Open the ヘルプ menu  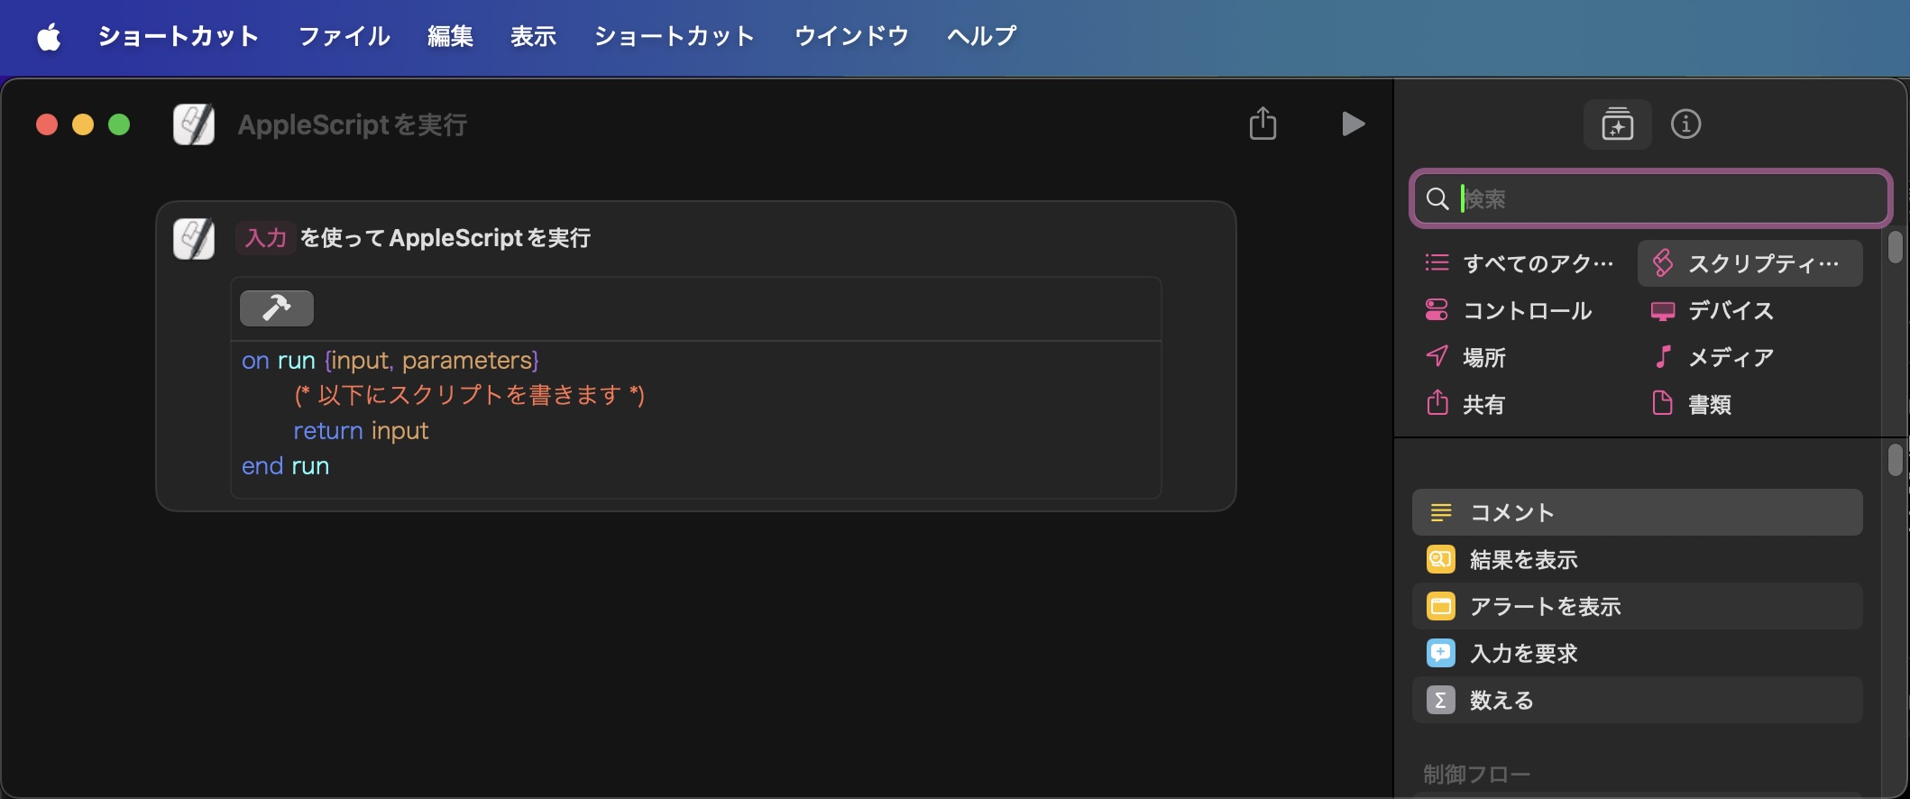[981, 36]
